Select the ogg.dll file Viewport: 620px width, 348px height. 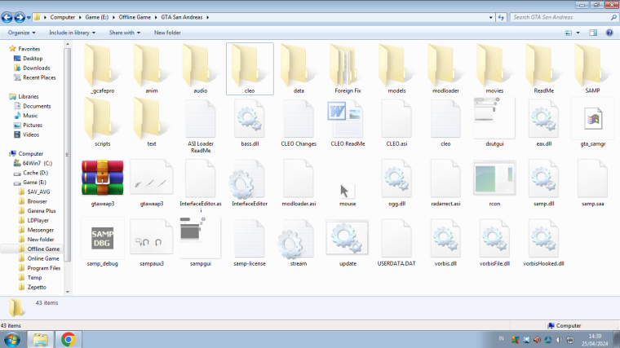point(396,178)
